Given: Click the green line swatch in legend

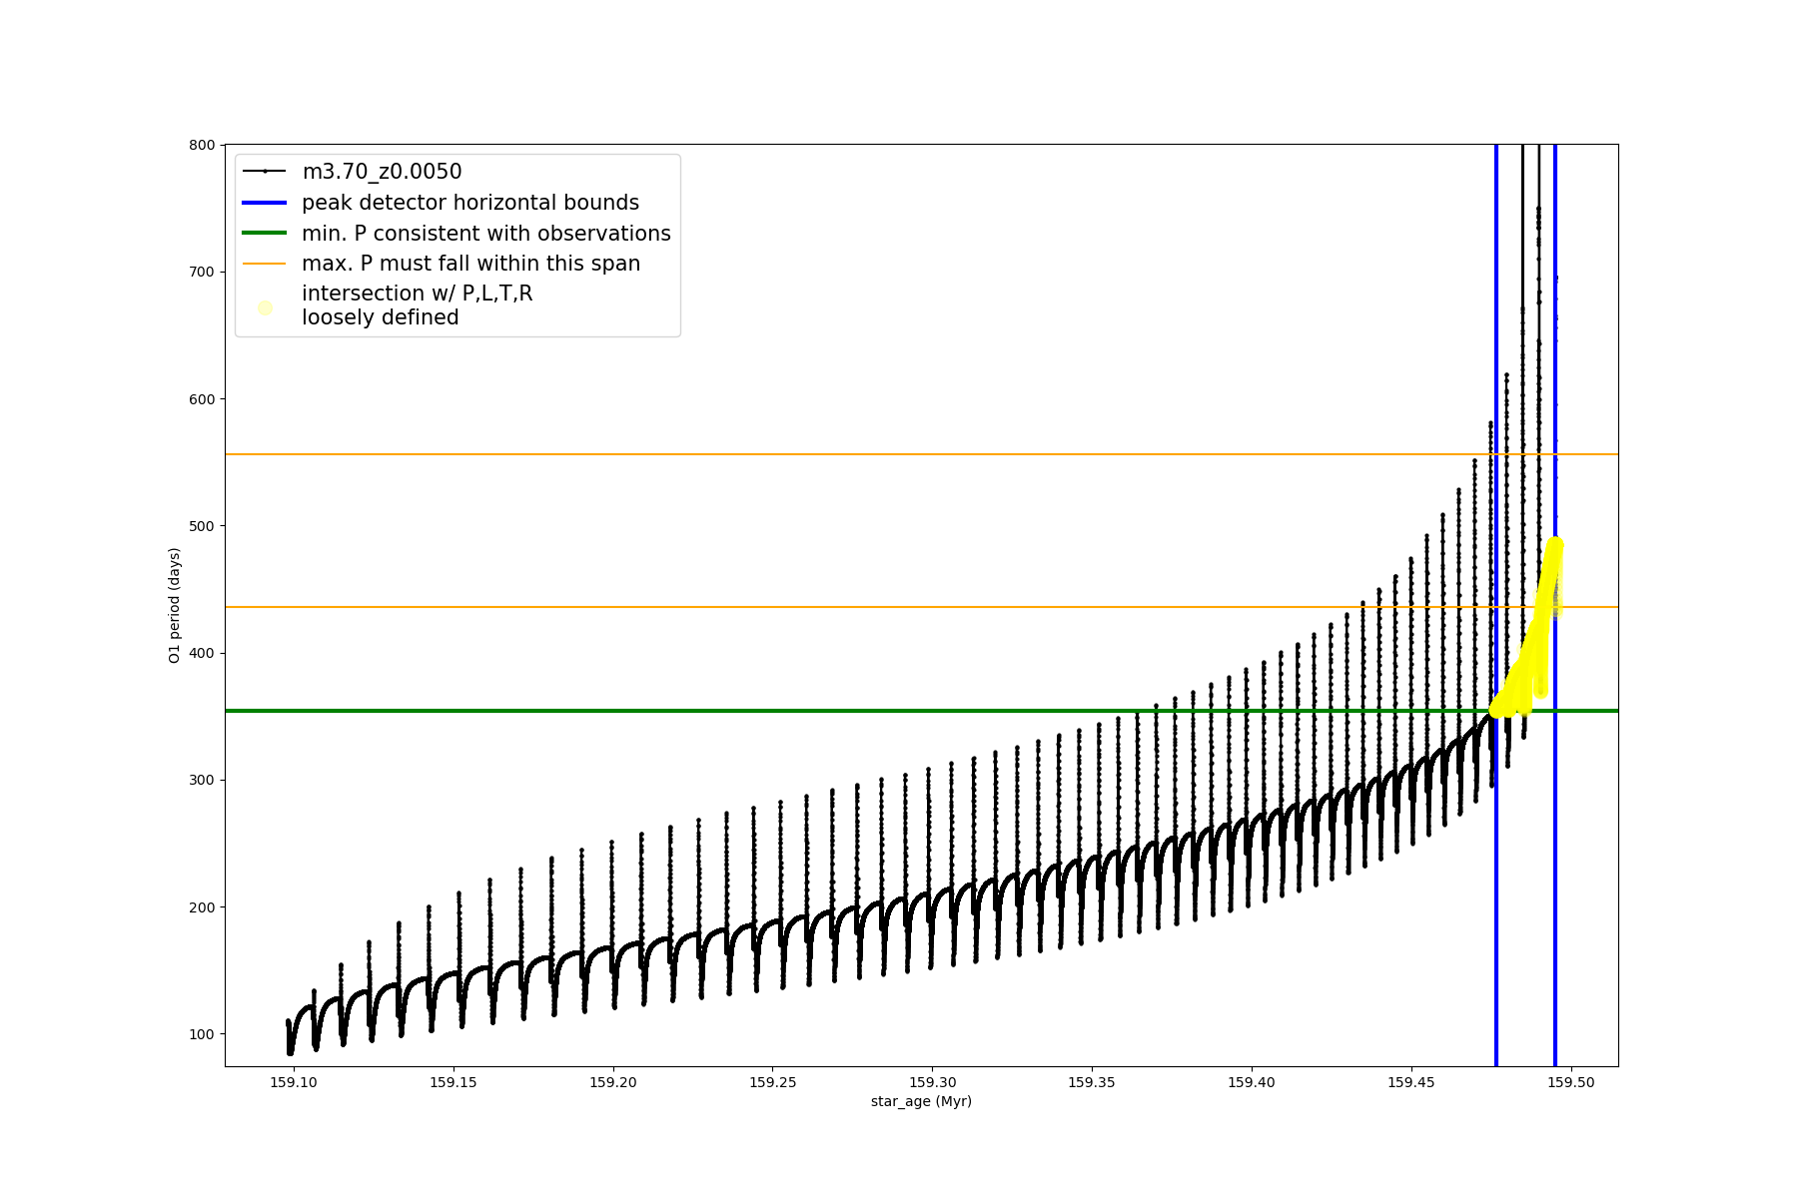Looking at the screenshot, I should click(x=265, y=234).
